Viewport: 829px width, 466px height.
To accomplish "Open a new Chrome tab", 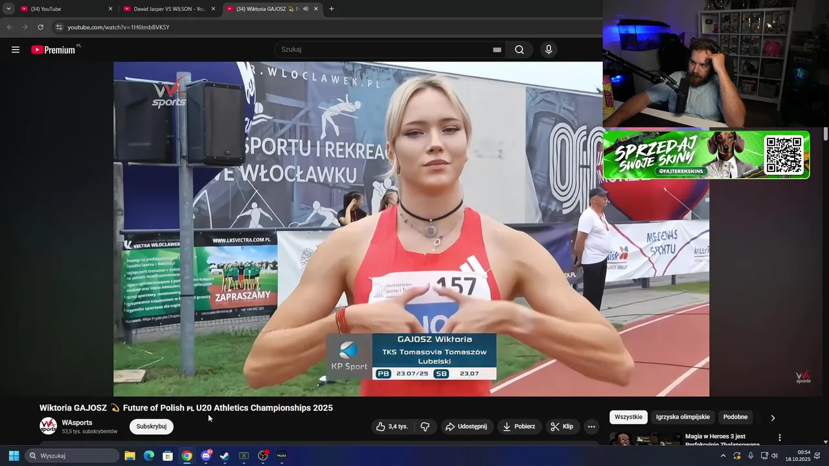I will coord(332,9).
